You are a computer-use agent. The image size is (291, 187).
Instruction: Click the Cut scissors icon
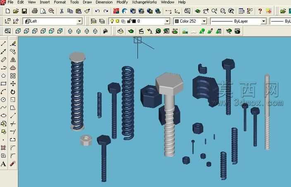[62, 11]
